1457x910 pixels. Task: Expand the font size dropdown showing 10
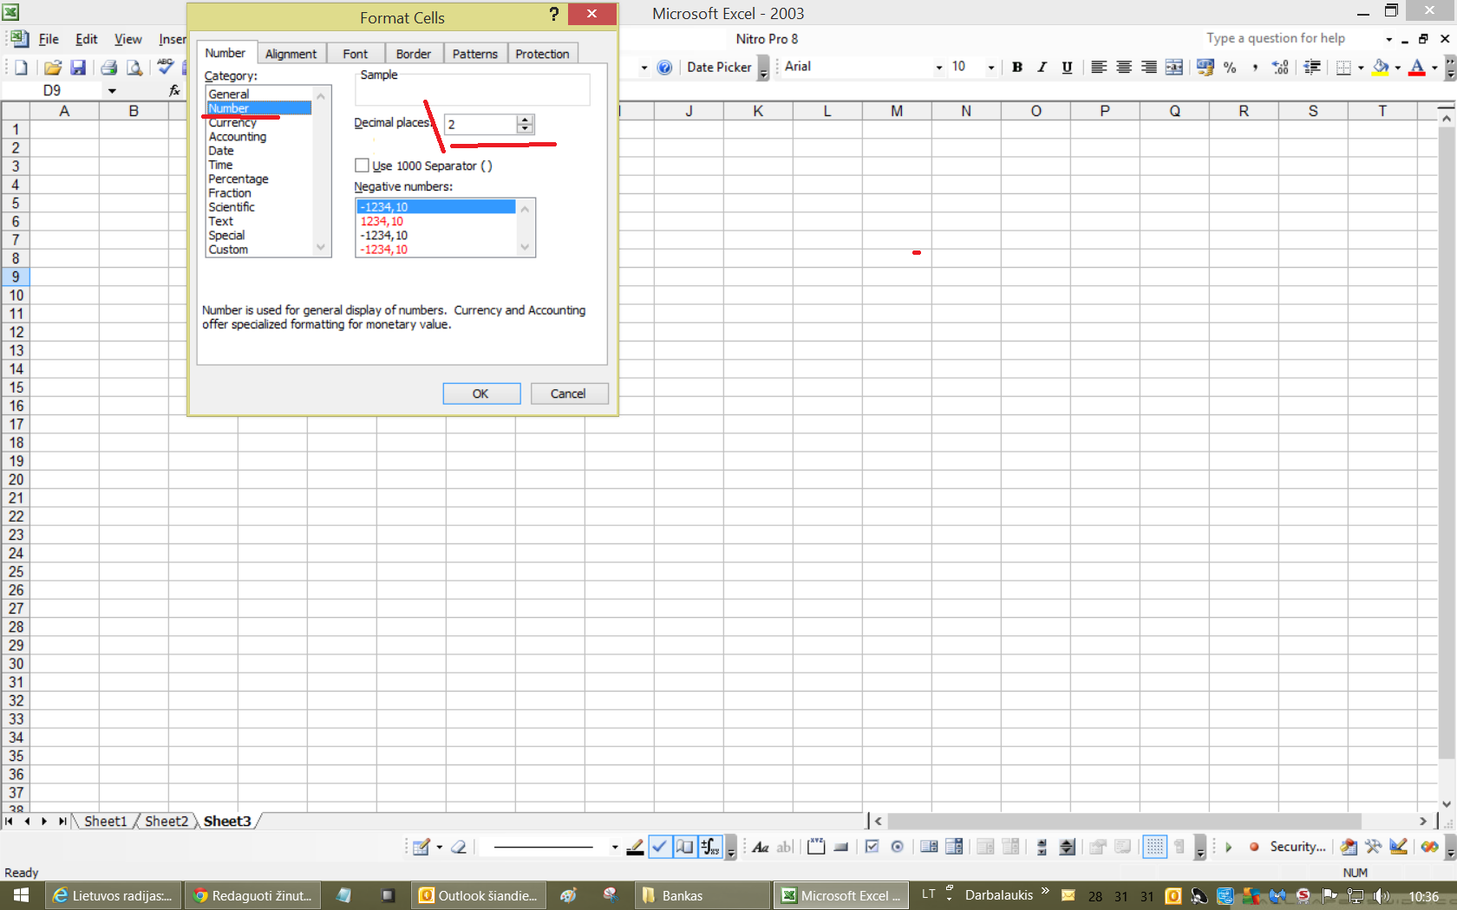990,68
